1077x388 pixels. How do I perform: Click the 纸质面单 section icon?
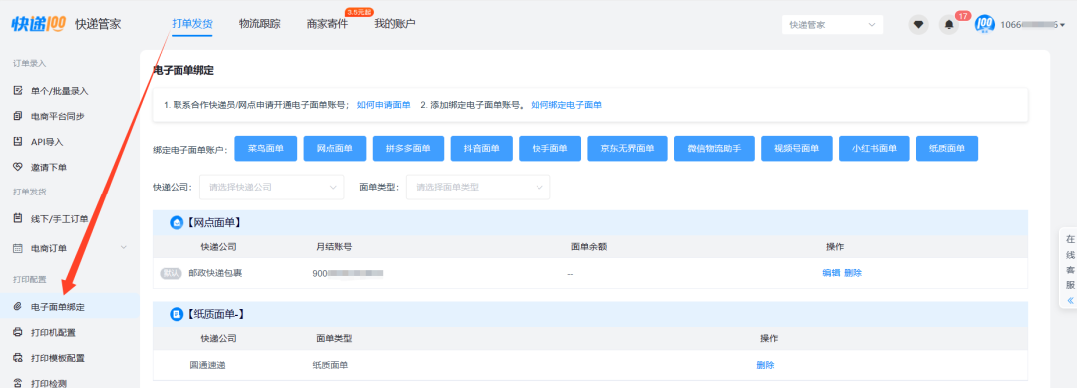coord(177,314)
